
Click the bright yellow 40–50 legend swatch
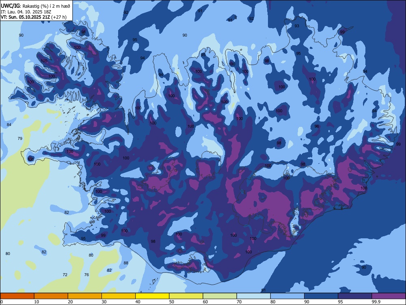click(x=152, y=296)
